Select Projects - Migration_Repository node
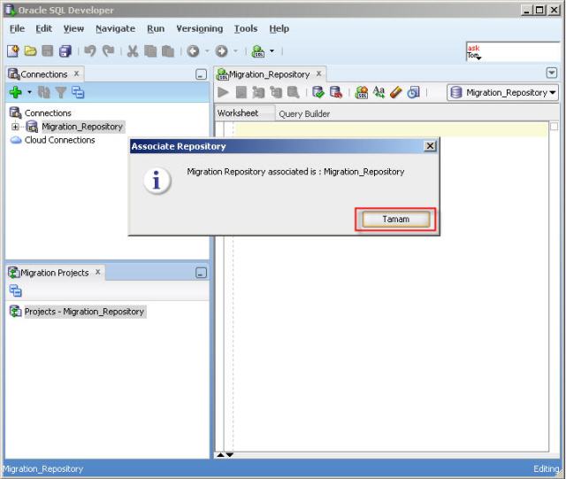 (x=84, y=312)
